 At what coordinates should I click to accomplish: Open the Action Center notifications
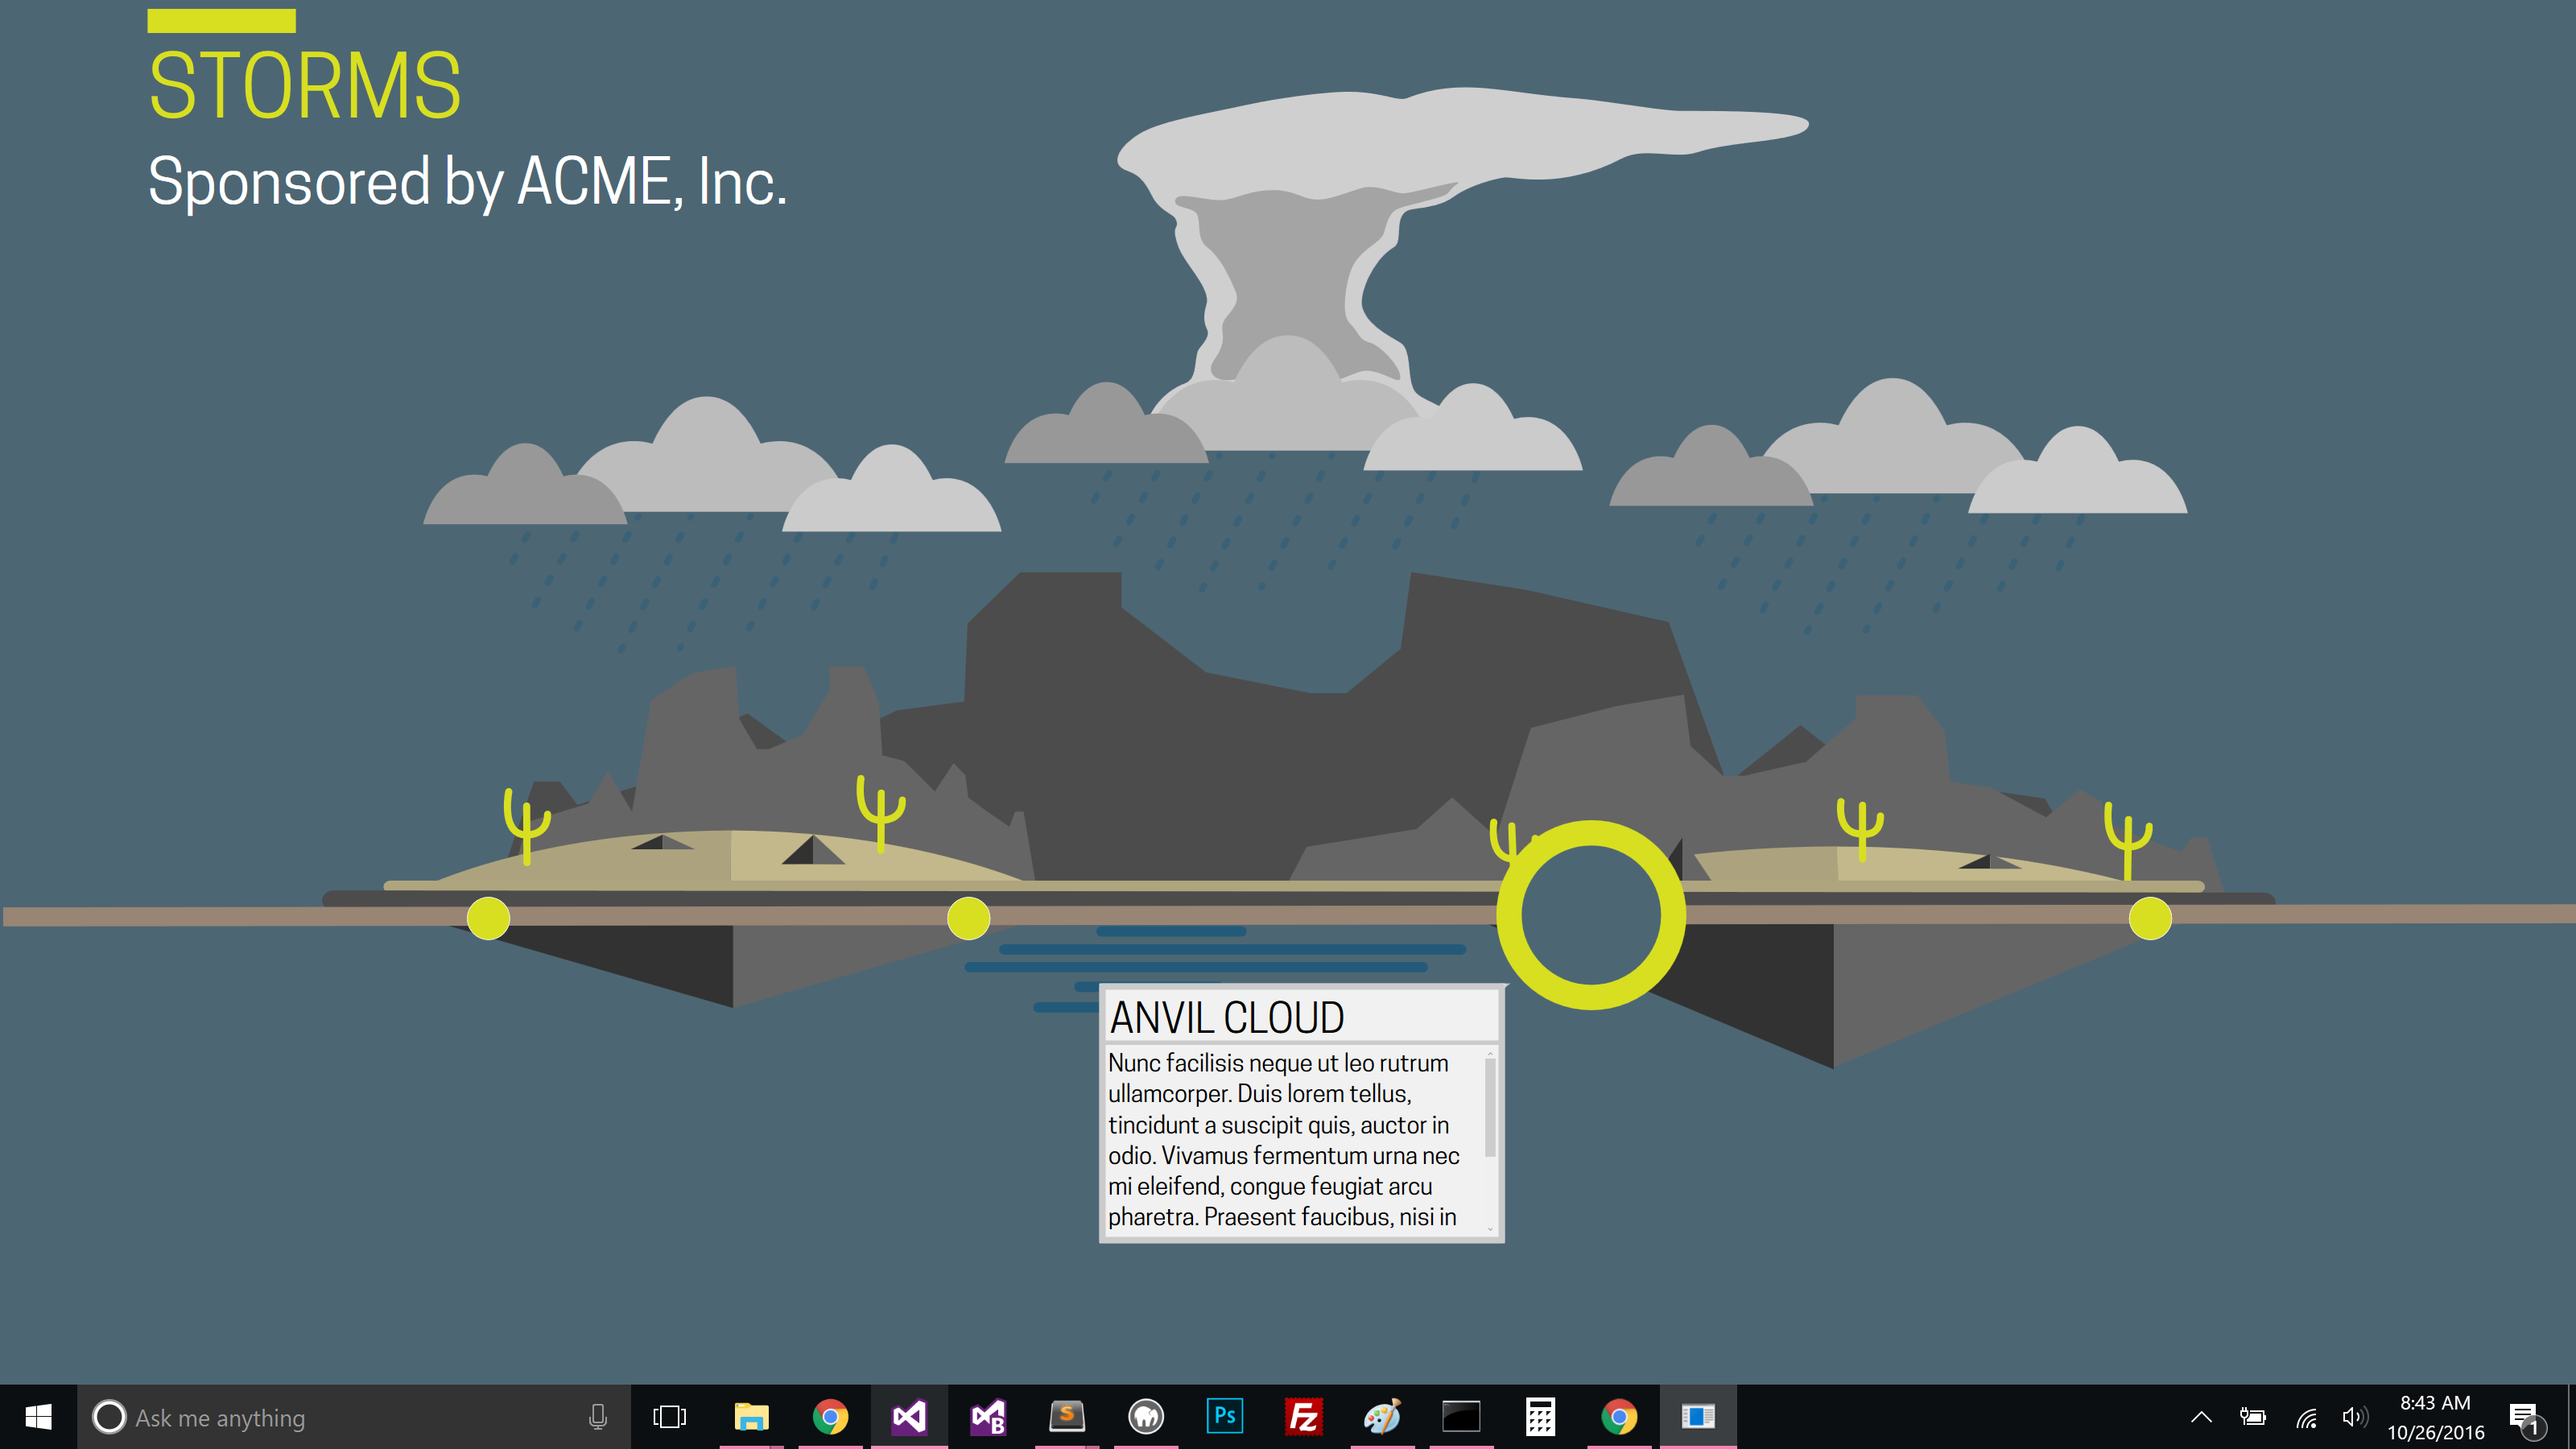(x=2523, y=1416)
